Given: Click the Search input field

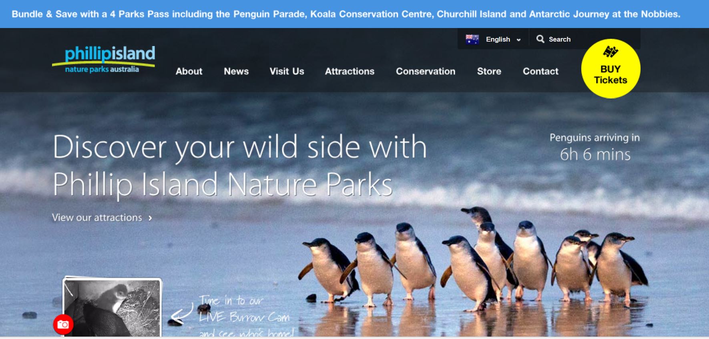Looking at the screenshot, I should tap(584, 39).
